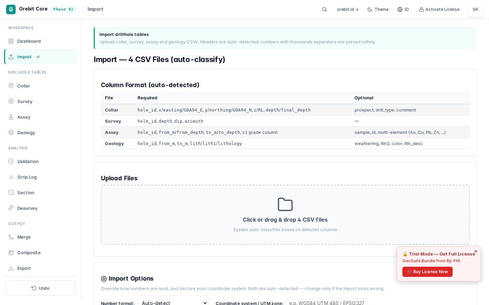The width and height of the screenshot is (489, 305).
Task: Click the Desurvey ruler icon
Action: coord(11,208)
